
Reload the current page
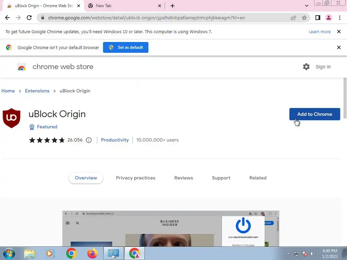pyautogui.click(x=29, y=18)
